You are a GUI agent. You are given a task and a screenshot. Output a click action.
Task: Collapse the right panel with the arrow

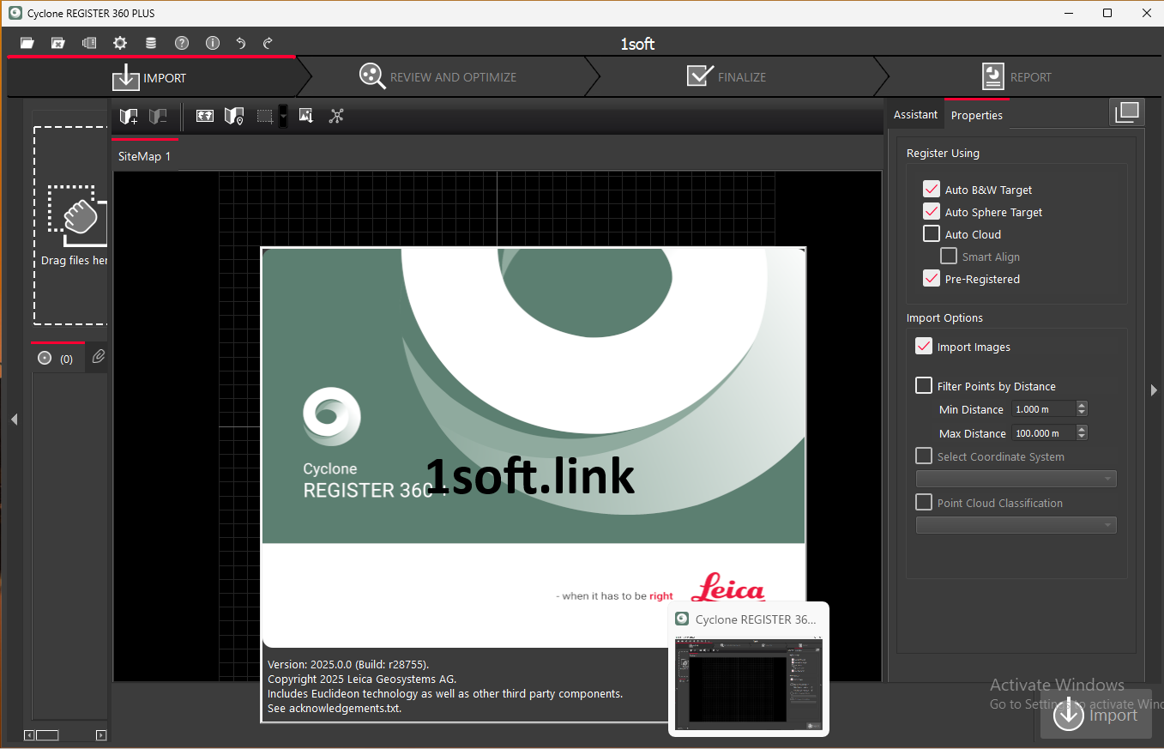pos(1154,390)
